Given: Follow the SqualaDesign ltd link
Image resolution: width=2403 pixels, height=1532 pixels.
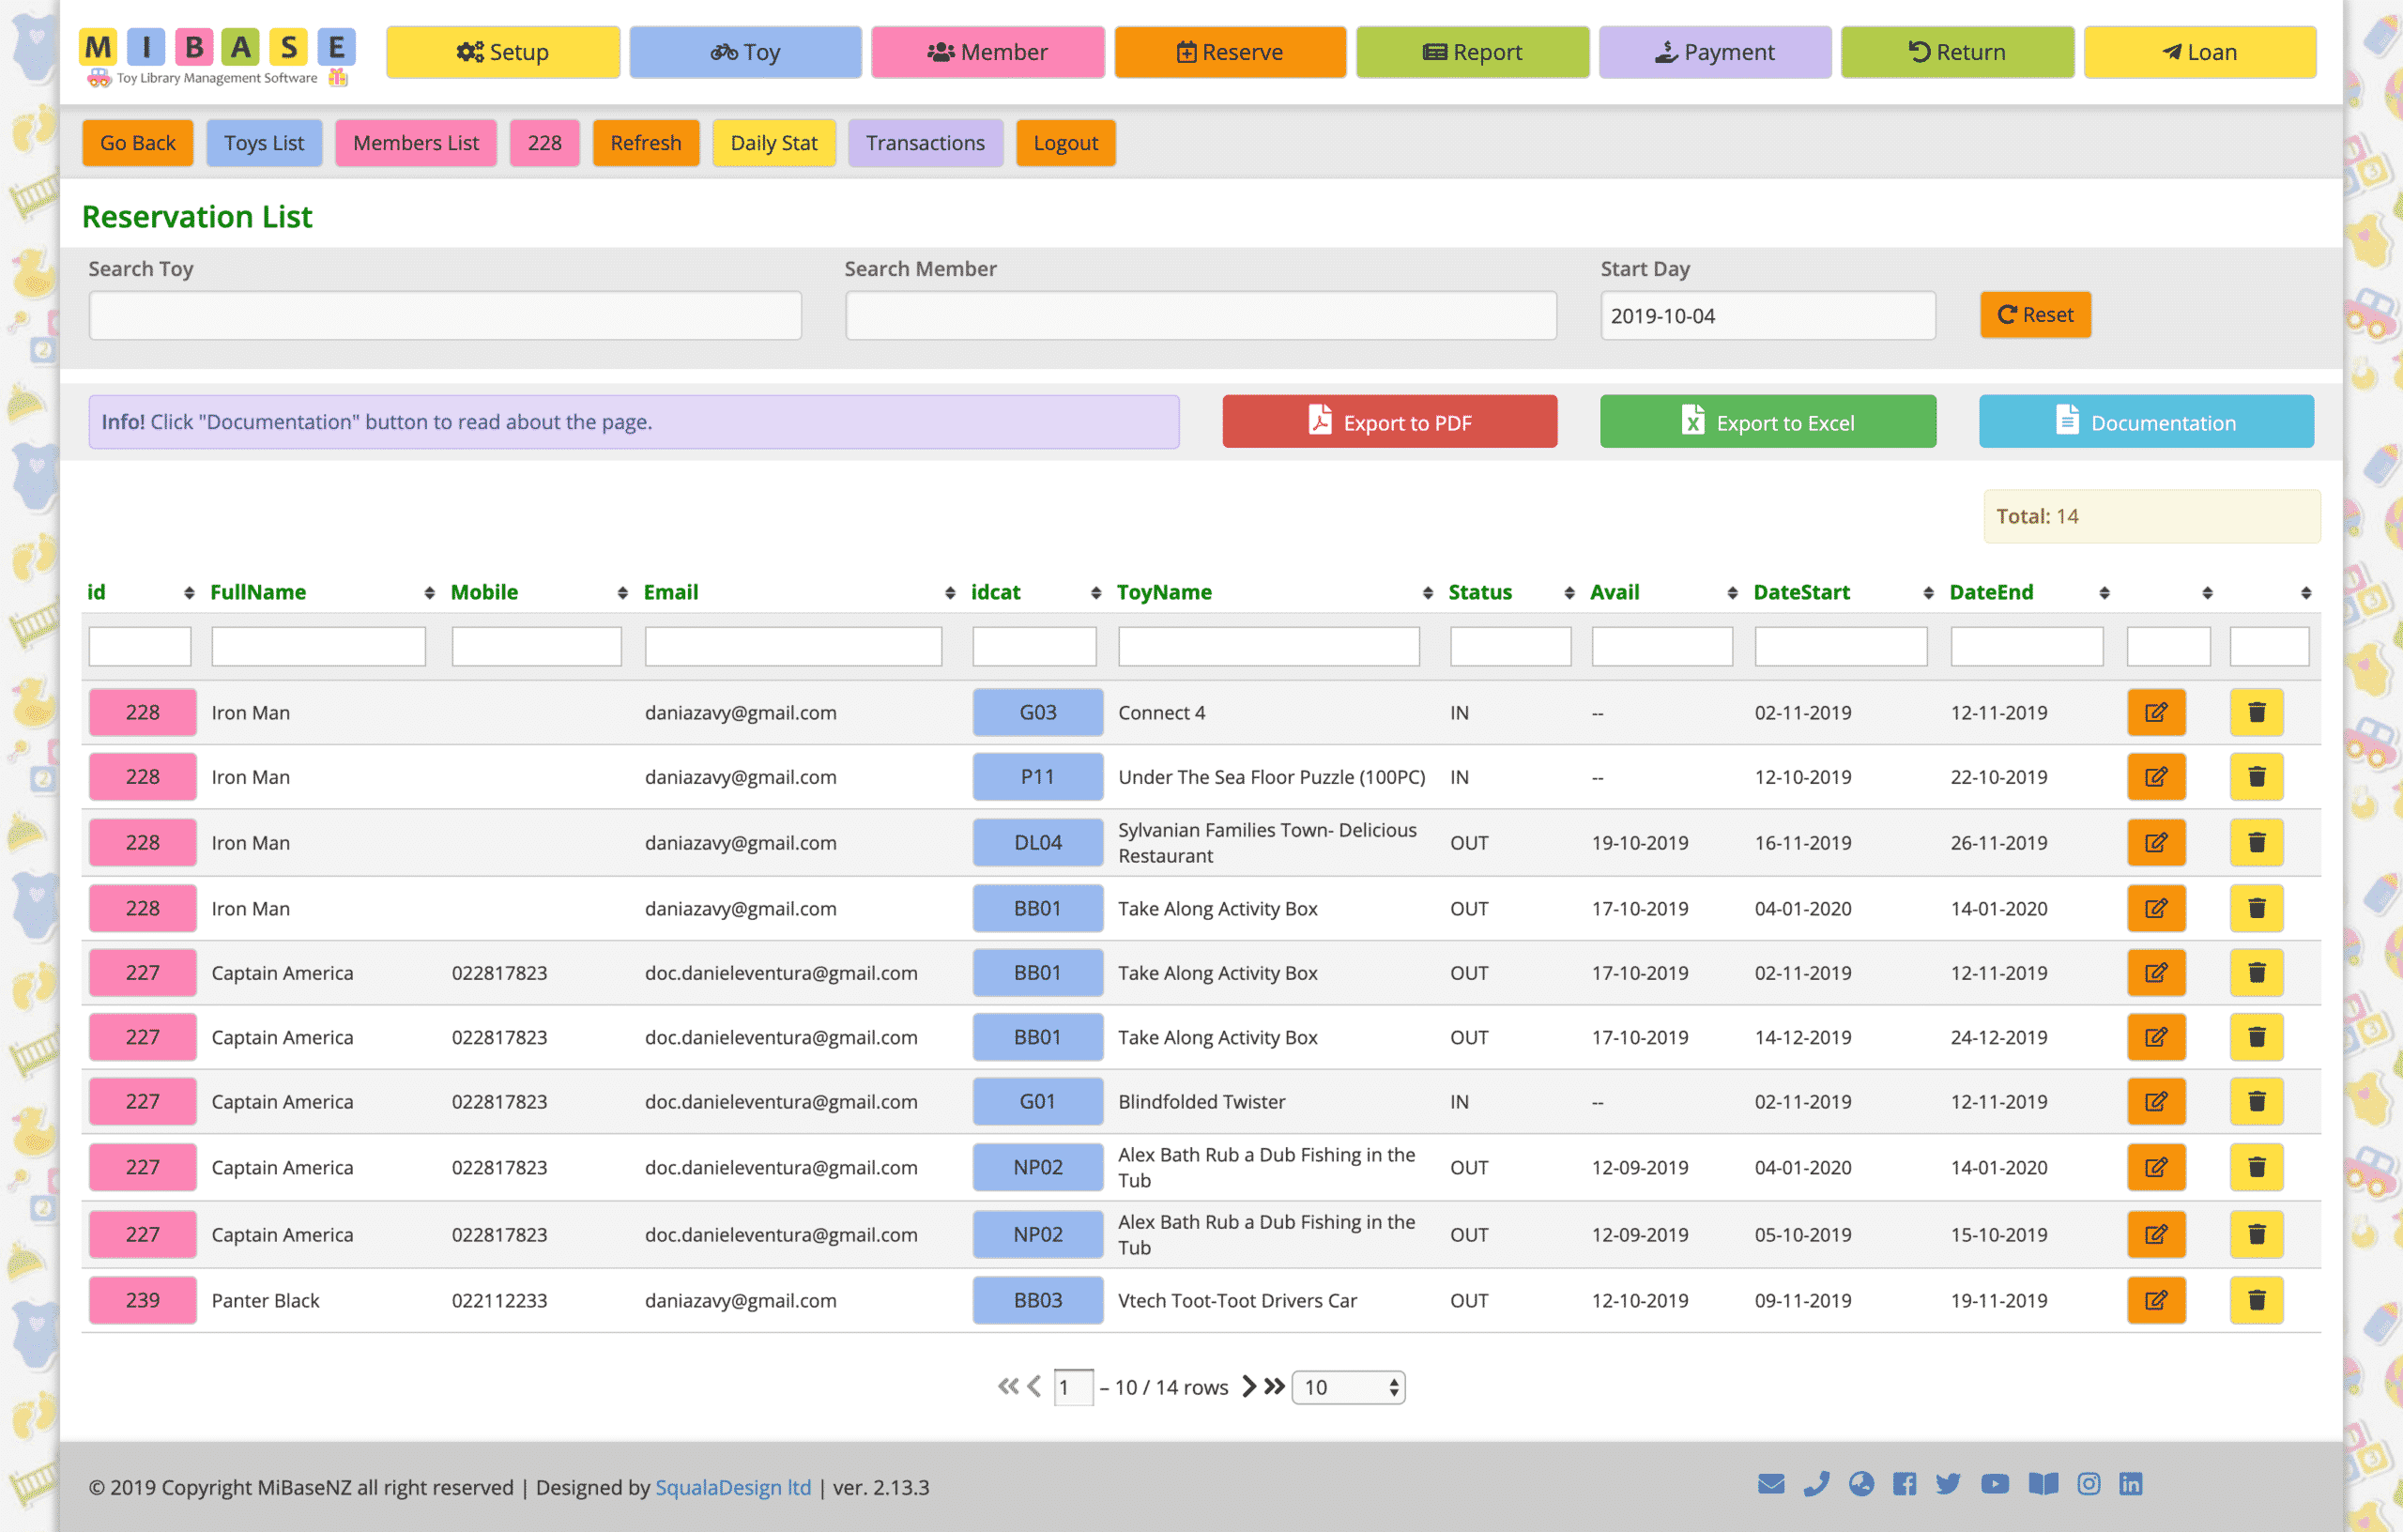Looking at the screenshot, I should coord(733,1487).
